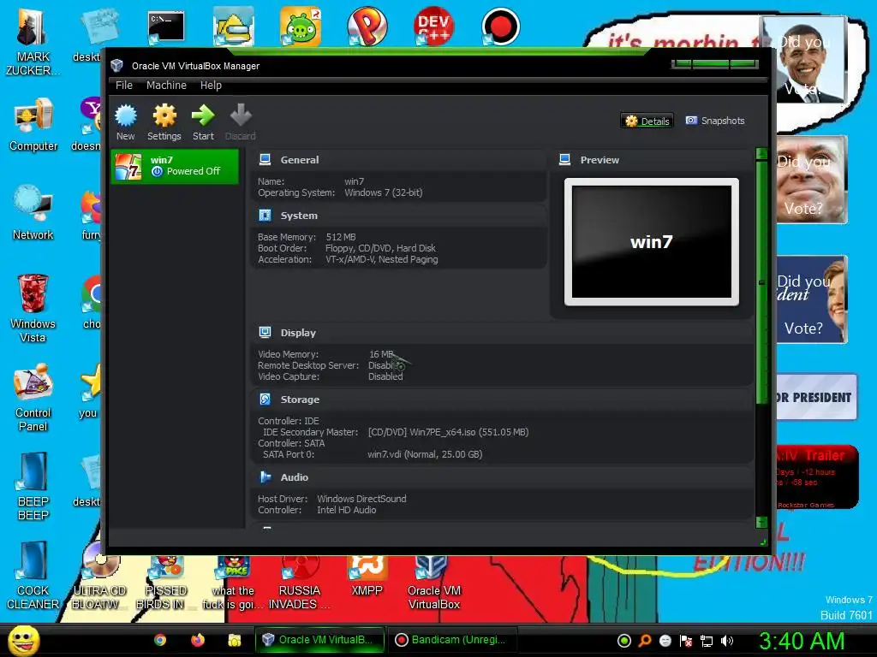The image size is (877, 657).
Task: Click the Base Memory 512 MB value
Action: click(341, 238)
